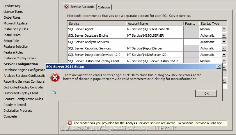Click Install Setup Files step
Image resolution: width=236 pixels, height=135 pixels.
point(16,29)
